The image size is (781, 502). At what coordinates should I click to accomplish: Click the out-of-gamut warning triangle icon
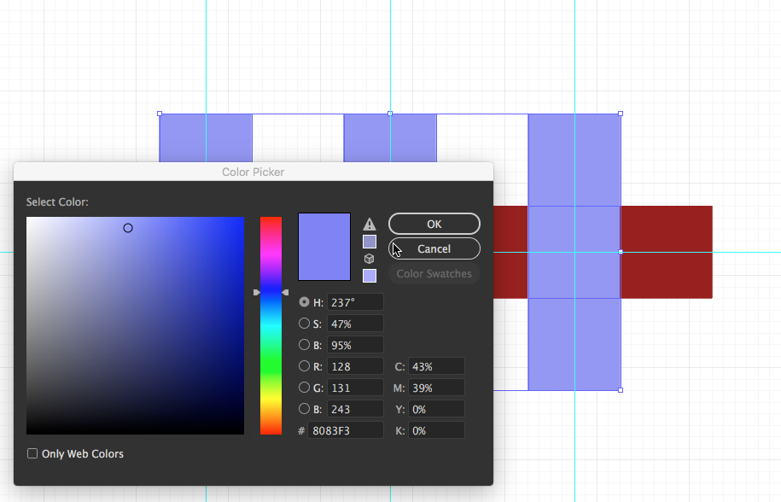coord(370,225)
